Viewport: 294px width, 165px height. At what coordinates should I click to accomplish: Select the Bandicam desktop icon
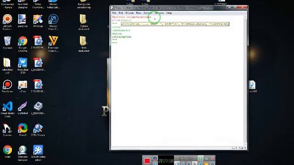tap(7, 86)
